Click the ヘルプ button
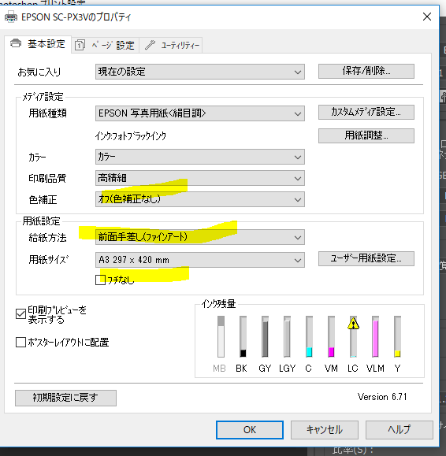 400,430
